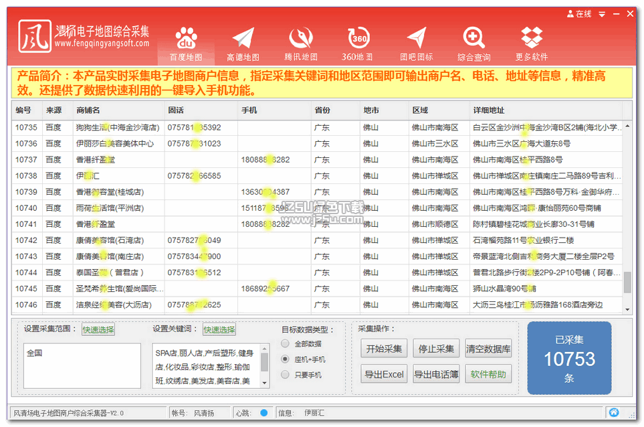Click the table vertical scrollbar thumb

pyautogui.click(x=627, y=282)
